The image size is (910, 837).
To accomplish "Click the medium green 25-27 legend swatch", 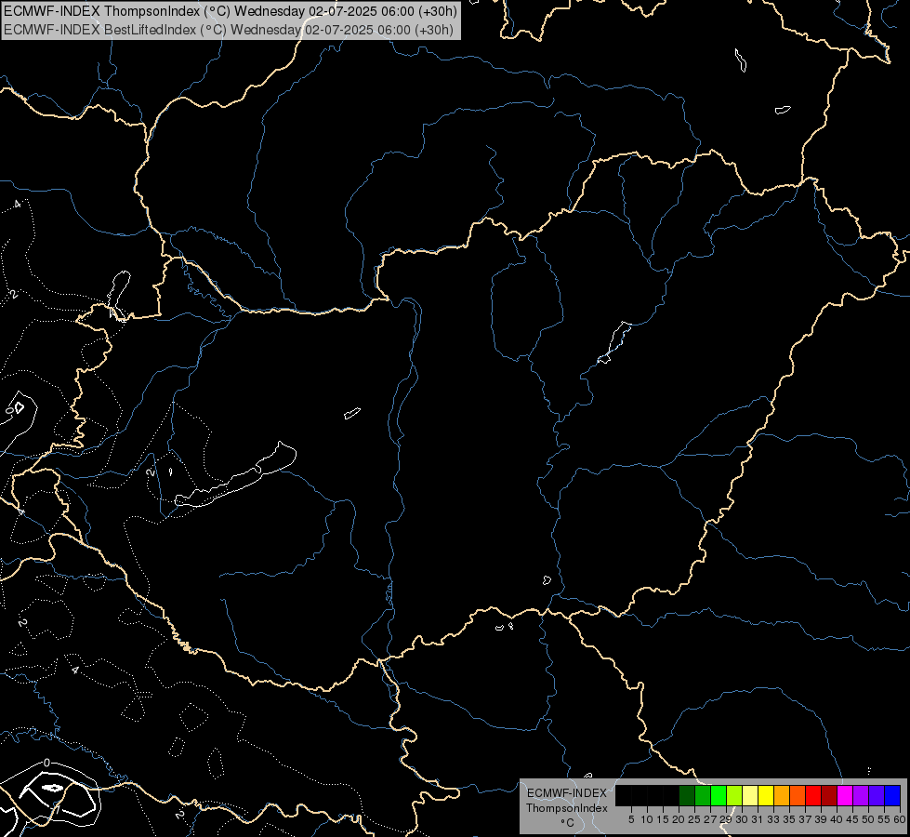I will 703,795.
